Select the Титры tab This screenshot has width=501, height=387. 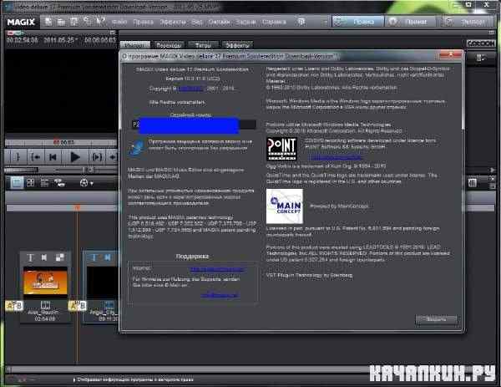click(203, 45)
